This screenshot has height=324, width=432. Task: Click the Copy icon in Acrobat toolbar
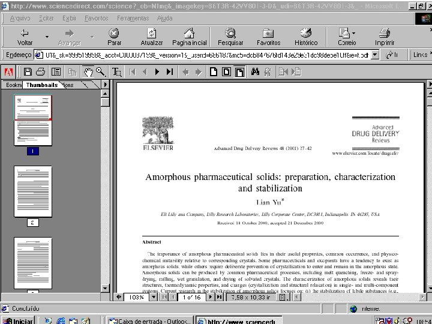[x=72, y=72]
